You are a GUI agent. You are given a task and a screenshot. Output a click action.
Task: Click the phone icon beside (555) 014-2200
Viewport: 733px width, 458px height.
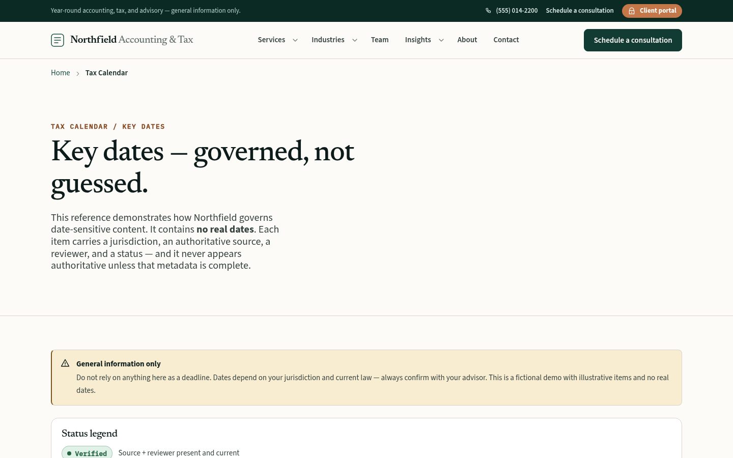pos(488,11)
